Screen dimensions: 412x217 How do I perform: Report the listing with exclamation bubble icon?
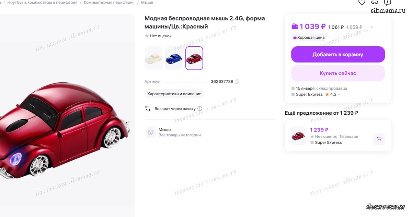click(x=388, y=2)
